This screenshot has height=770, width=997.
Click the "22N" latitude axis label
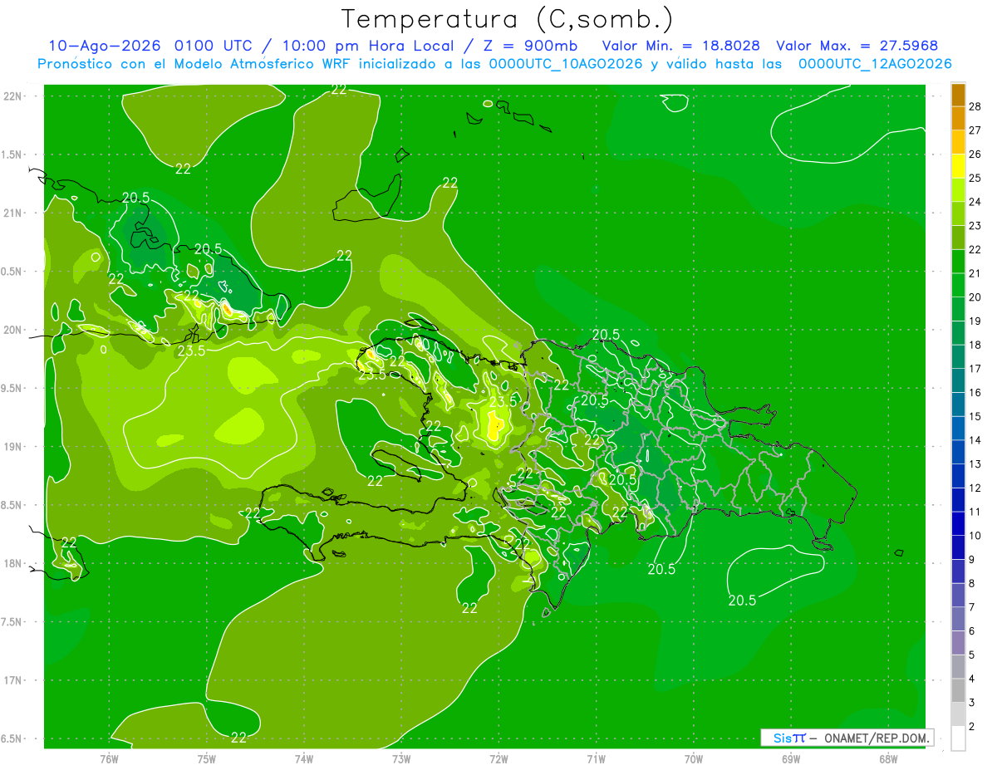coord(13,96)
